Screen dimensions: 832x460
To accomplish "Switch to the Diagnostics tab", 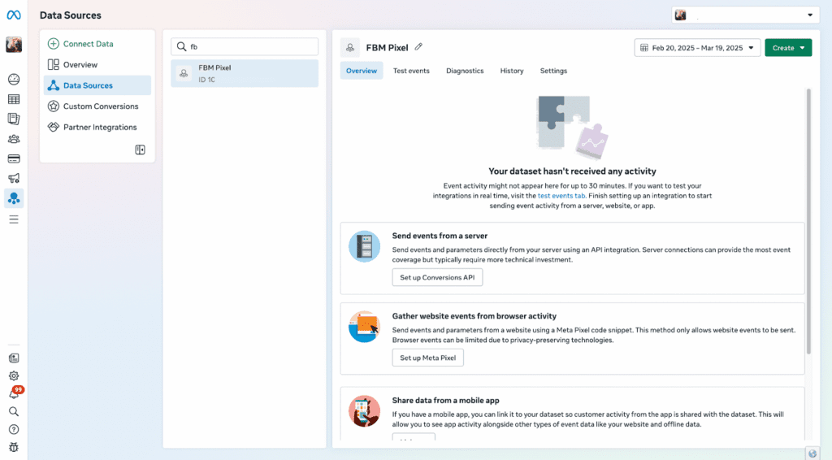I will (465, 71).
